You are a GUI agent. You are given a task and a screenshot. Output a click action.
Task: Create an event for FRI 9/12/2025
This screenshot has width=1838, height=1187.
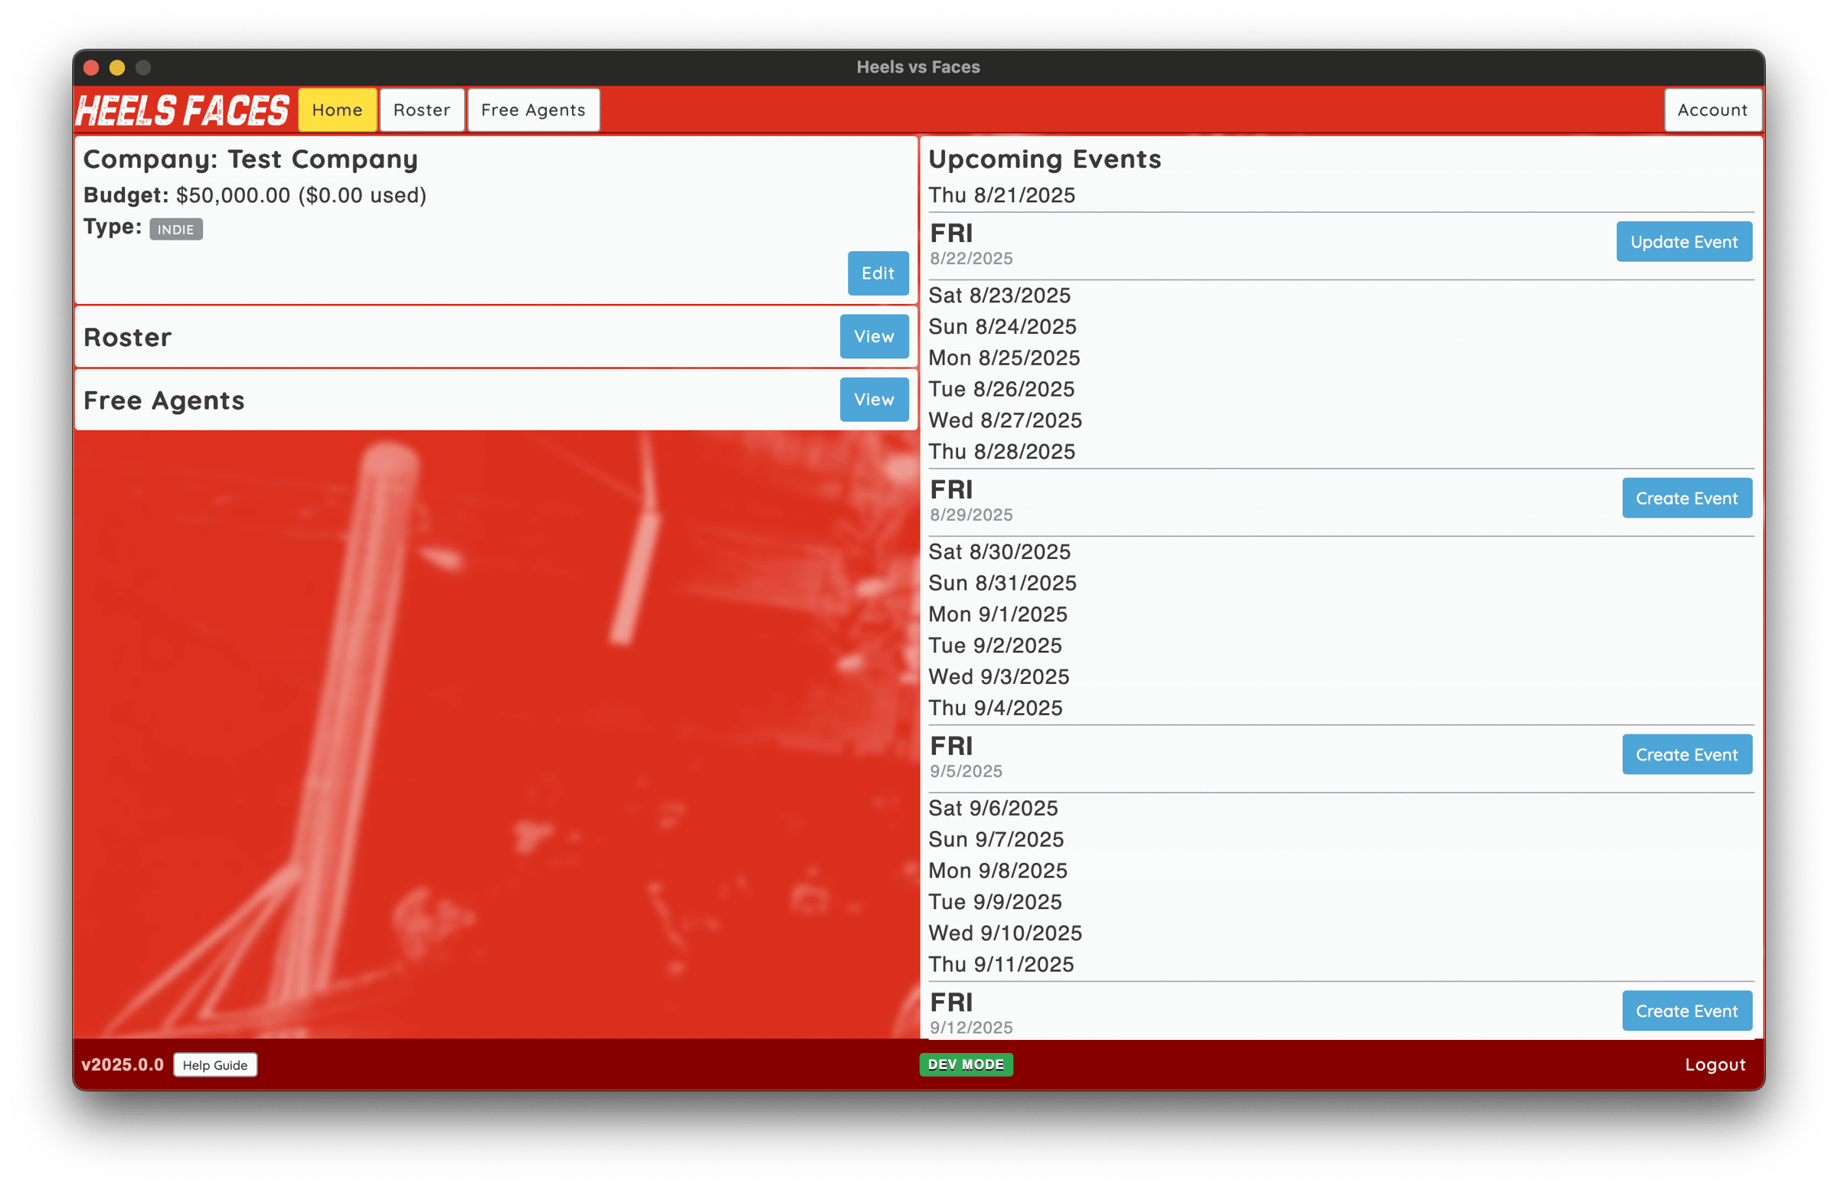(x=1687, y=1011)
